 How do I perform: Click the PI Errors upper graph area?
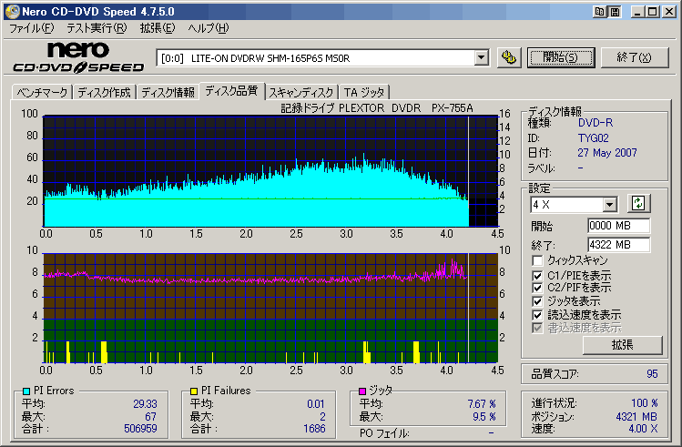click(x=270, y=171)
